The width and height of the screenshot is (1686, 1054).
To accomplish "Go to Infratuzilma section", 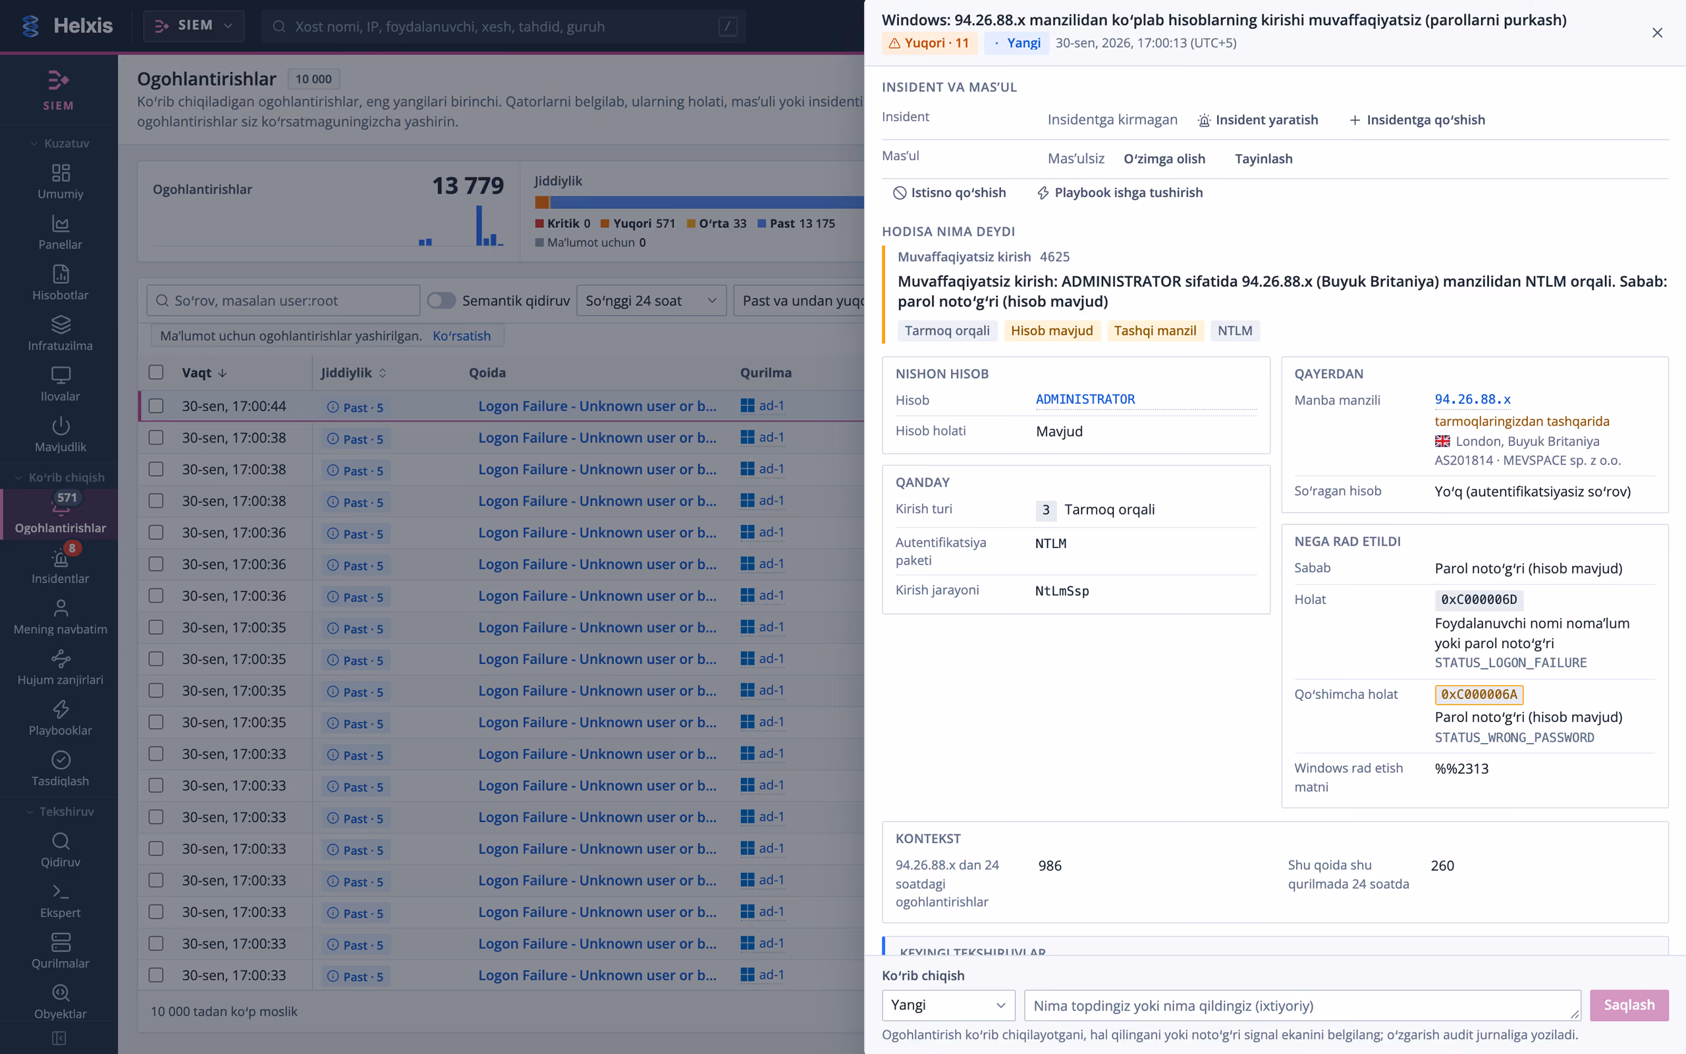I will [x=60, y=334].
